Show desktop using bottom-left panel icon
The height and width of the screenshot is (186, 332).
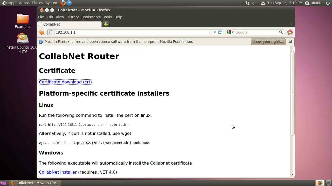tap(3, 183)
